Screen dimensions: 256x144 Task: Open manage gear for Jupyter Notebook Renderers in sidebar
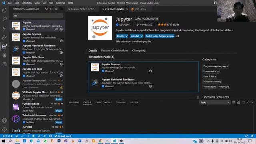pos(61,52)
